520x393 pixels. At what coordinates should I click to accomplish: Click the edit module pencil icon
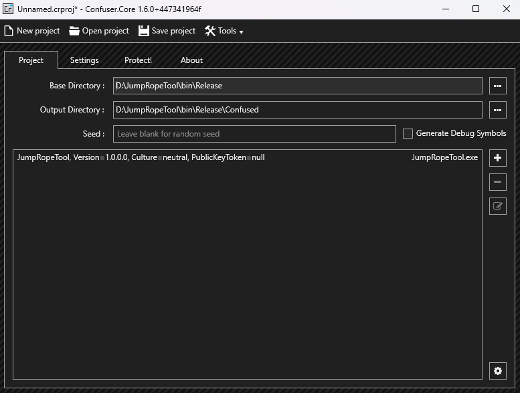[497, 206]
